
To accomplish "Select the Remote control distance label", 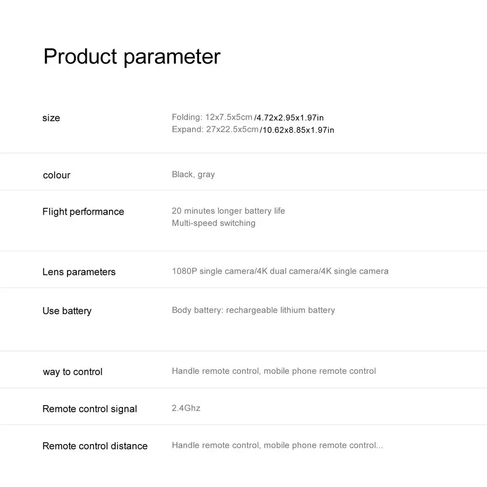I will point(95,446).
